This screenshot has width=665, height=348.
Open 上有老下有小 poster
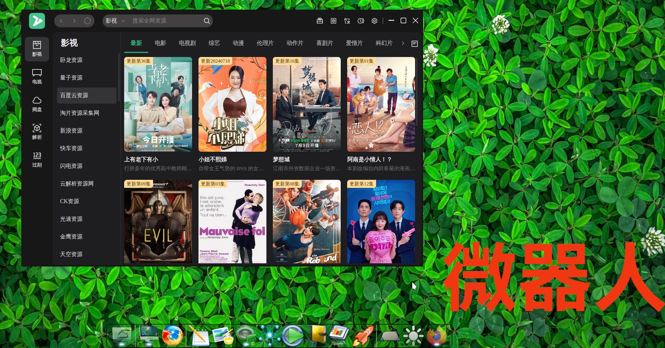(x=158, y=104)
